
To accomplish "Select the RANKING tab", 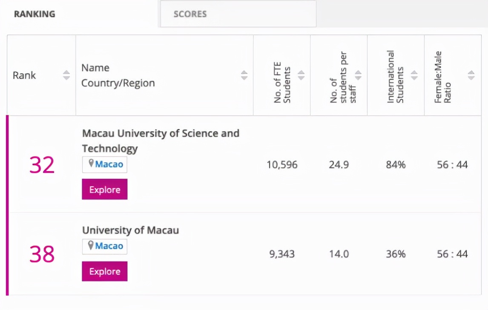I will click(34, 14).
